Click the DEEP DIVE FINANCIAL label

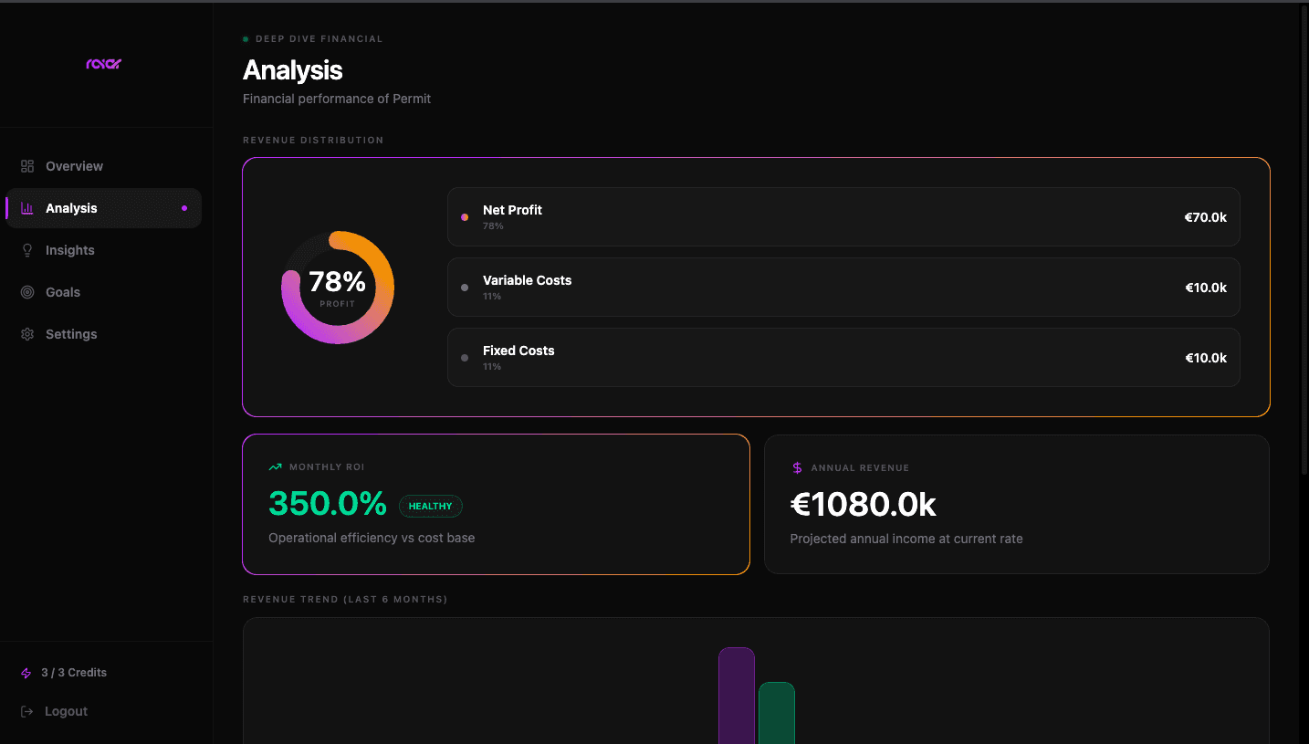[x=319, y=39]
